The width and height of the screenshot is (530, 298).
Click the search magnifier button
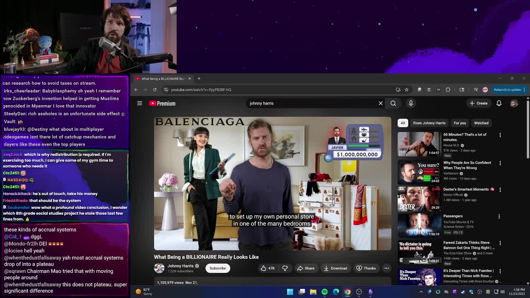click(393, 103)
